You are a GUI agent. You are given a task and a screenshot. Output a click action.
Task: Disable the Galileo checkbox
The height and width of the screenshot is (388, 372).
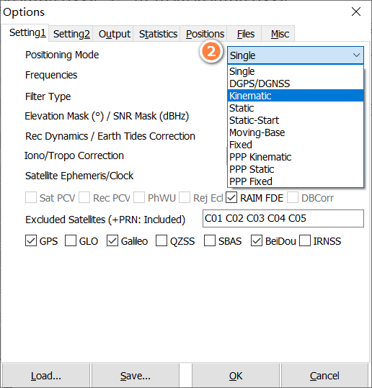pyautogui.click(x=112, y=240)
